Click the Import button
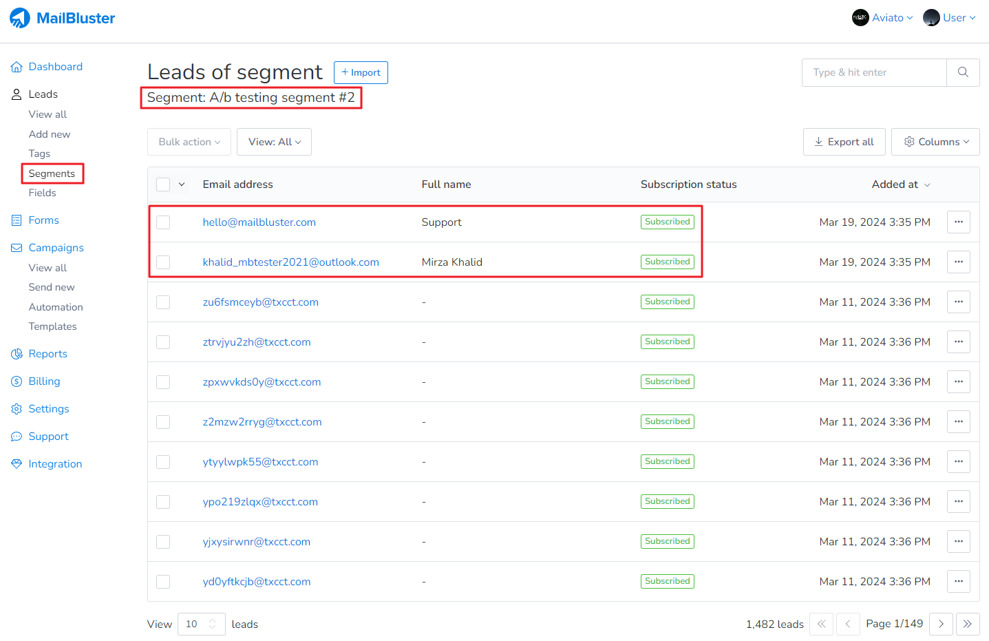989x641 pixels. coord(361,72)
